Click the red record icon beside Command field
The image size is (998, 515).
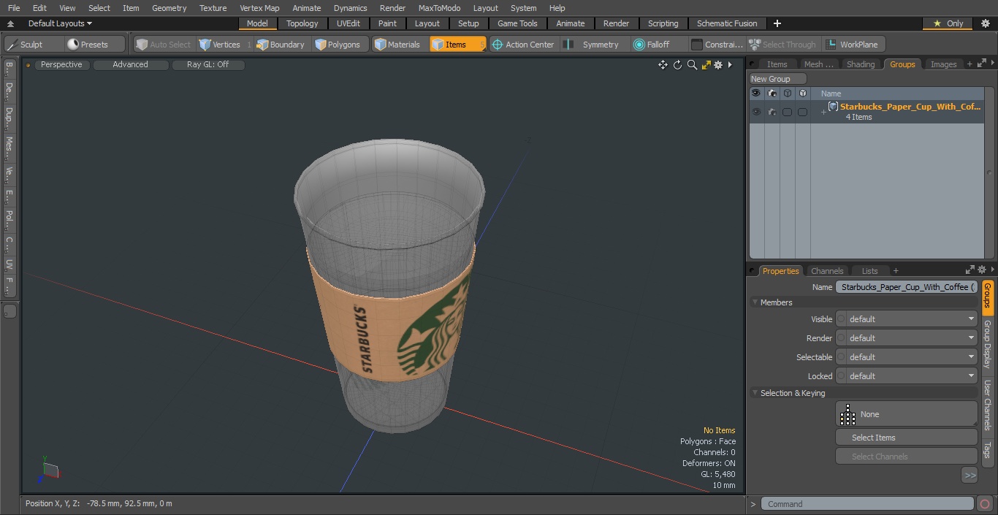tap(985, 504)
